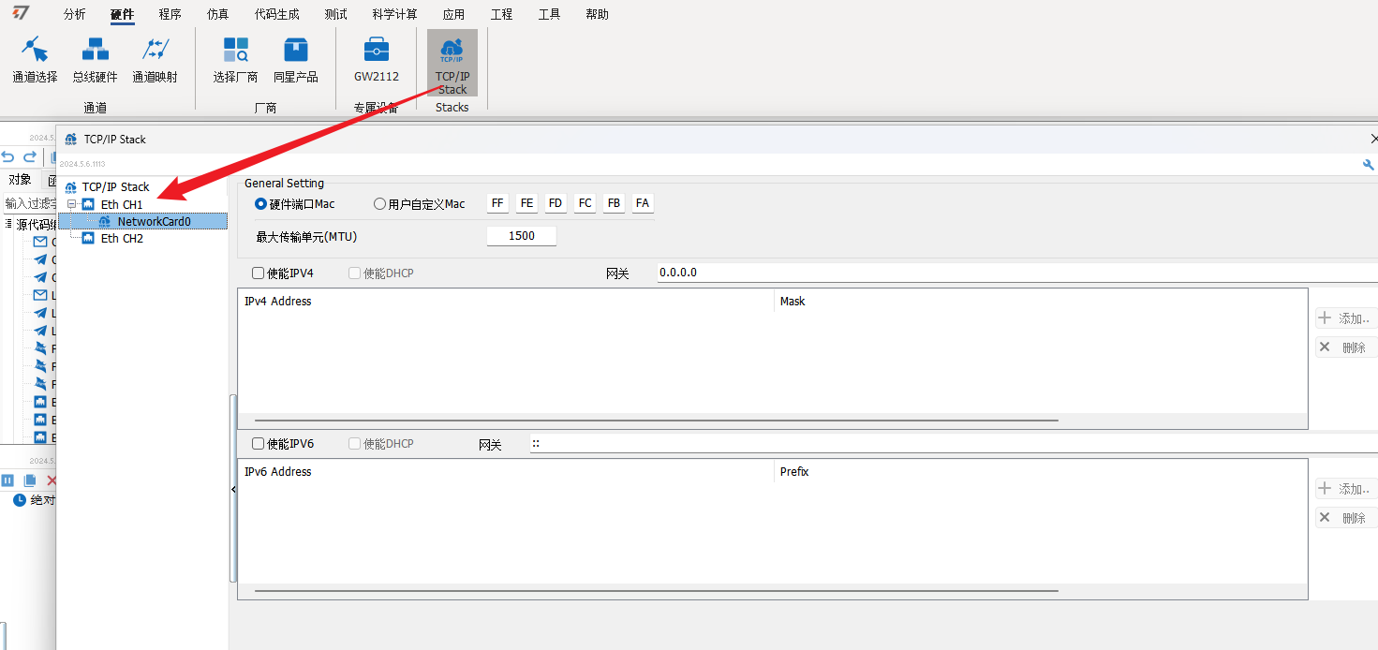Open the 硬件 menu tab
This screenshot has width=1378, height=650.
tap(122, 14)
